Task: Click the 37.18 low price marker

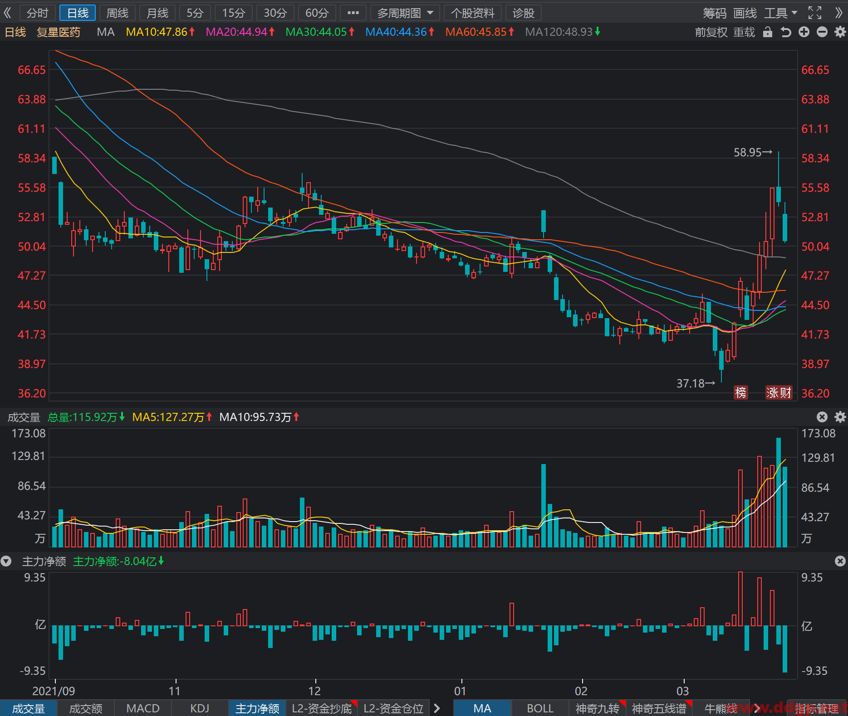Action: coord(696,383)
